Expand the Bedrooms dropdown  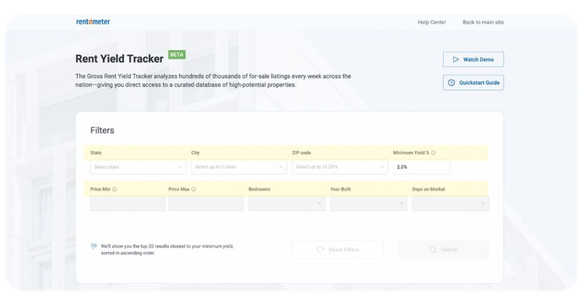(286, 204)
